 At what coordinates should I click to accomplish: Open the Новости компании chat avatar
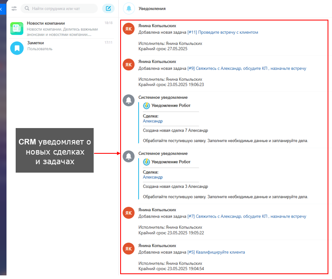17,29
